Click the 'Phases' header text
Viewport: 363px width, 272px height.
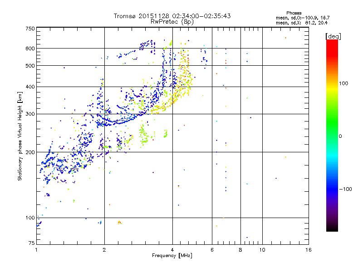point(294,13)
